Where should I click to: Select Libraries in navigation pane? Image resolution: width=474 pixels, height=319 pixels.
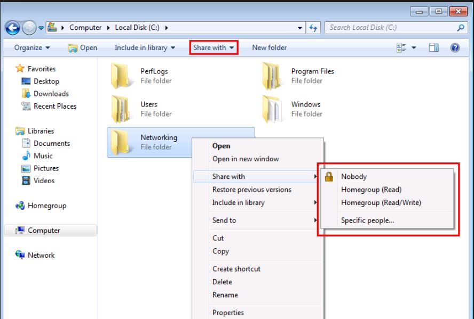click(x=35, y=131)
